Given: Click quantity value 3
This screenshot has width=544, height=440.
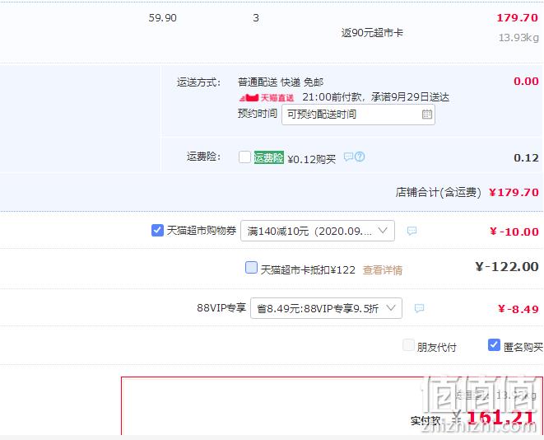Looking at the screenshot, I should [x=256, y=17].
